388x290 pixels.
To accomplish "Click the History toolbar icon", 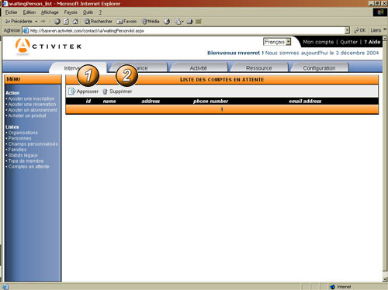I will coord(167,22).
